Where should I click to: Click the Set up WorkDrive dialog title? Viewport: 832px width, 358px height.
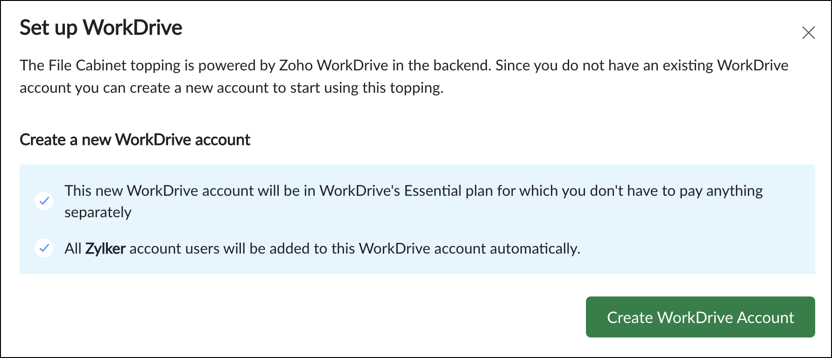[x=101, y=28]
